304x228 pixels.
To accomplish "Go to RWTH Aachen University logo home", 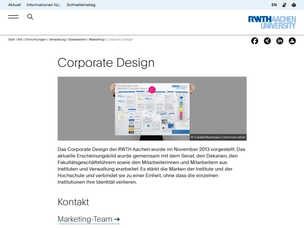I will [272, 22].
